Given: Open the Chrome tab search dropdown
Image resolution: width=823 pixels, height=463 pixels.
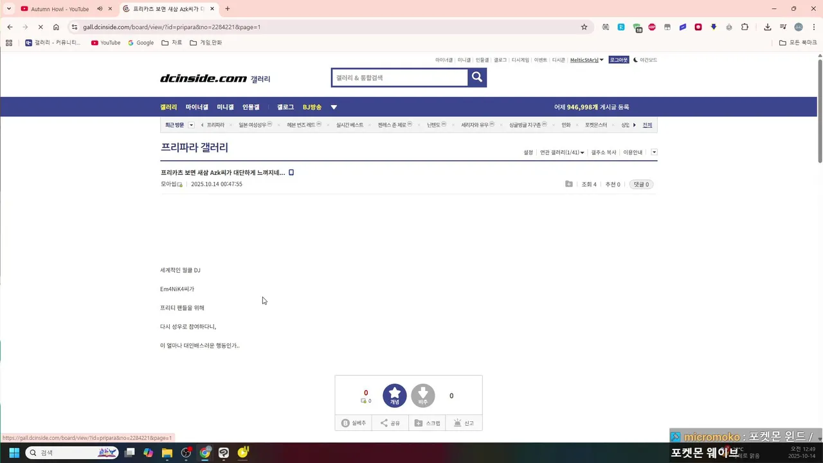Looking at the screenshot, I should [x=9, y=9].
